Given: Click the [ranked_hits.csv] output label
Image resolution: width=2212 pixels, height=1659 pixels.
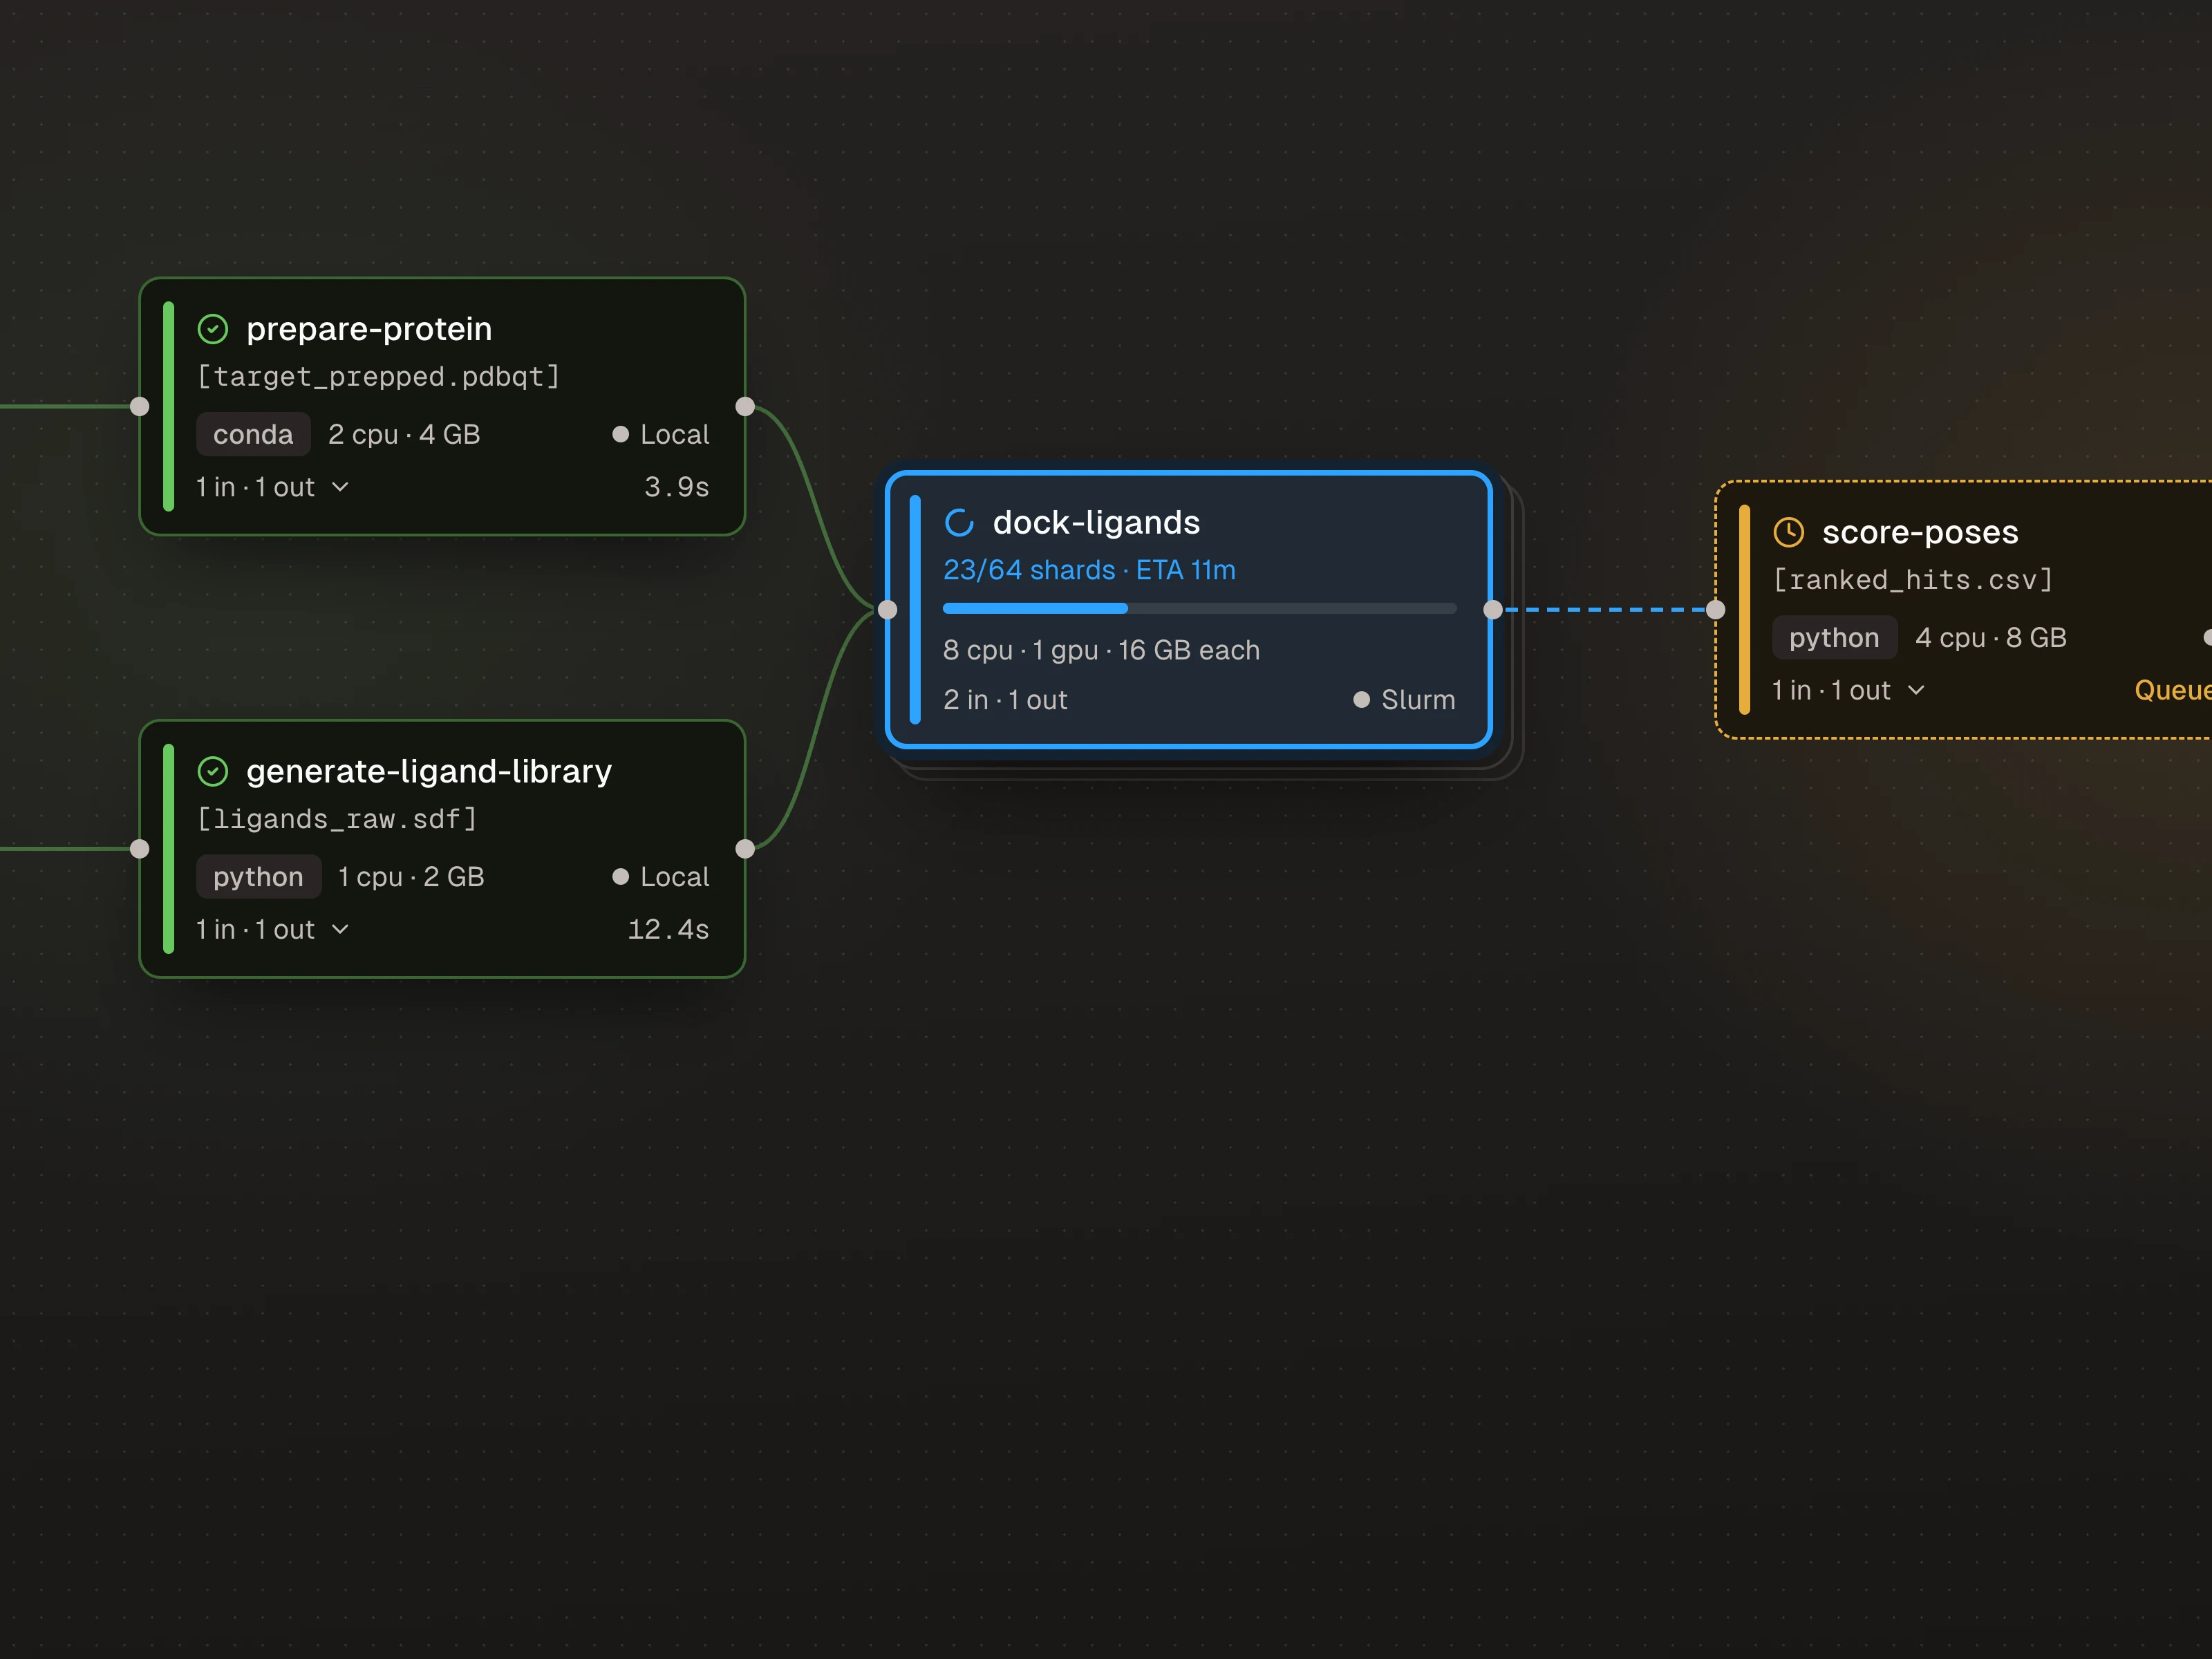Looking at the screenshot, I should (1913, 580).
